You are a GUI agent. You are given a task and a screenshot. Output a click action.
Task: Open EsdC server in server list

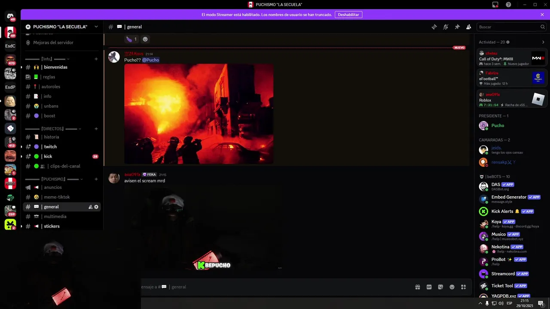coord(10,46)
